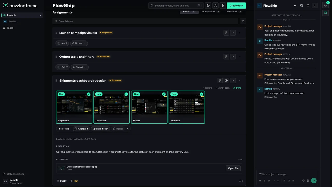
Task: Send the project message
Action: coord(314,181)
